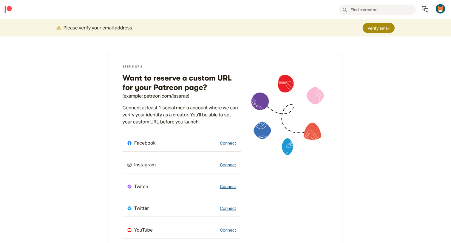The image size is (451, 243).
Task: Click the 'Please verify your email address' message
Action: (98, 28)
